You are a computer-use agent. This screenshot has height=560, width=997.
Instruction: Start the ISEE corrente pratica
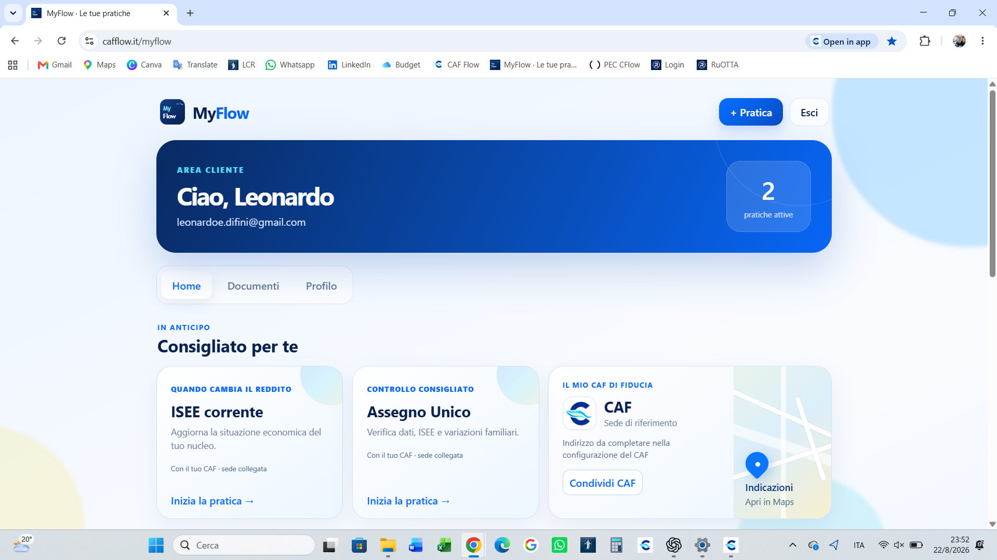(212, 501)
